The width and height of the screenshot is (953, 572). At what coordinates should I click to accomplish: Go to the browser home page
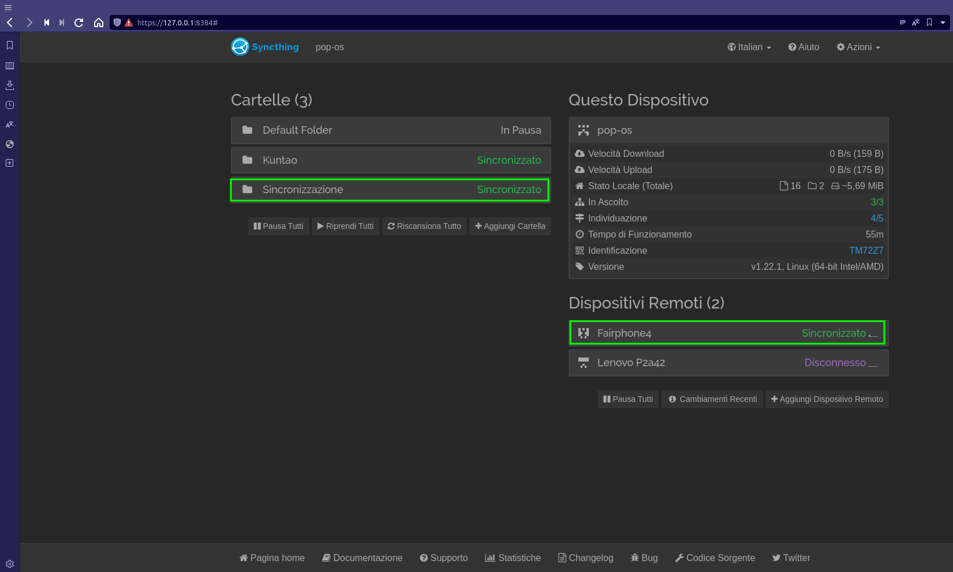(99, 22)
